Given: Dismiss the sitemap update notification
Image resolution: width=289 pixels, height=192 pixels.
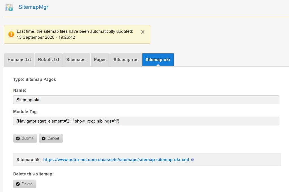Looking at the screenshot, I should coord(143,32).
